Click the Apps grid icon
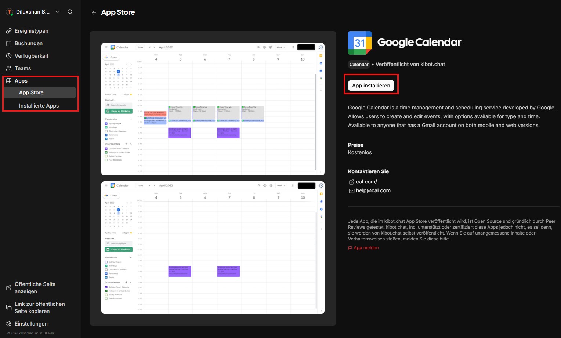The width and height of the screenshot is (561, 338). (9, 81)
